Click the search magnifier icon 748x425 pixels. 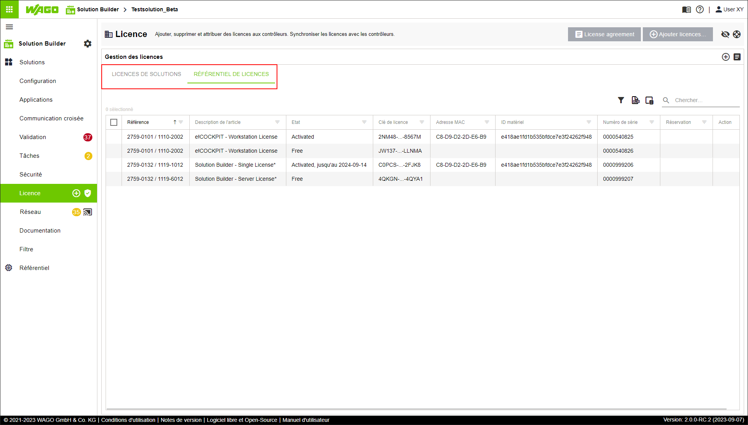[x=666, y=100]
